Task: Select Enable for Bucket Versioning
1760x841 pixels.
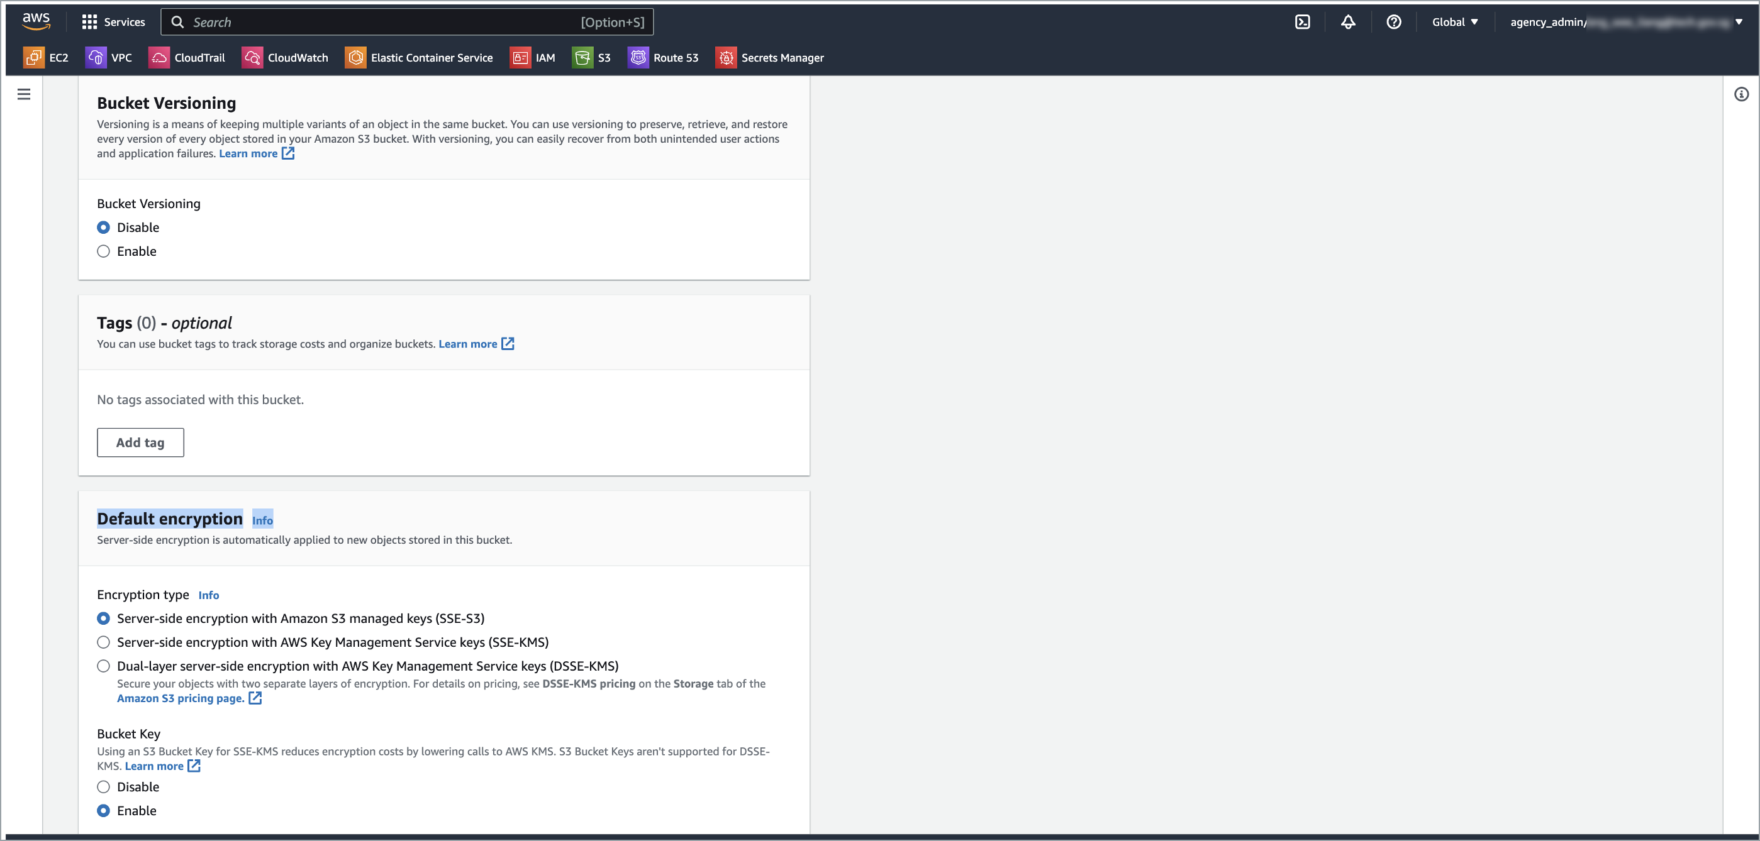Action: point(103,251)
